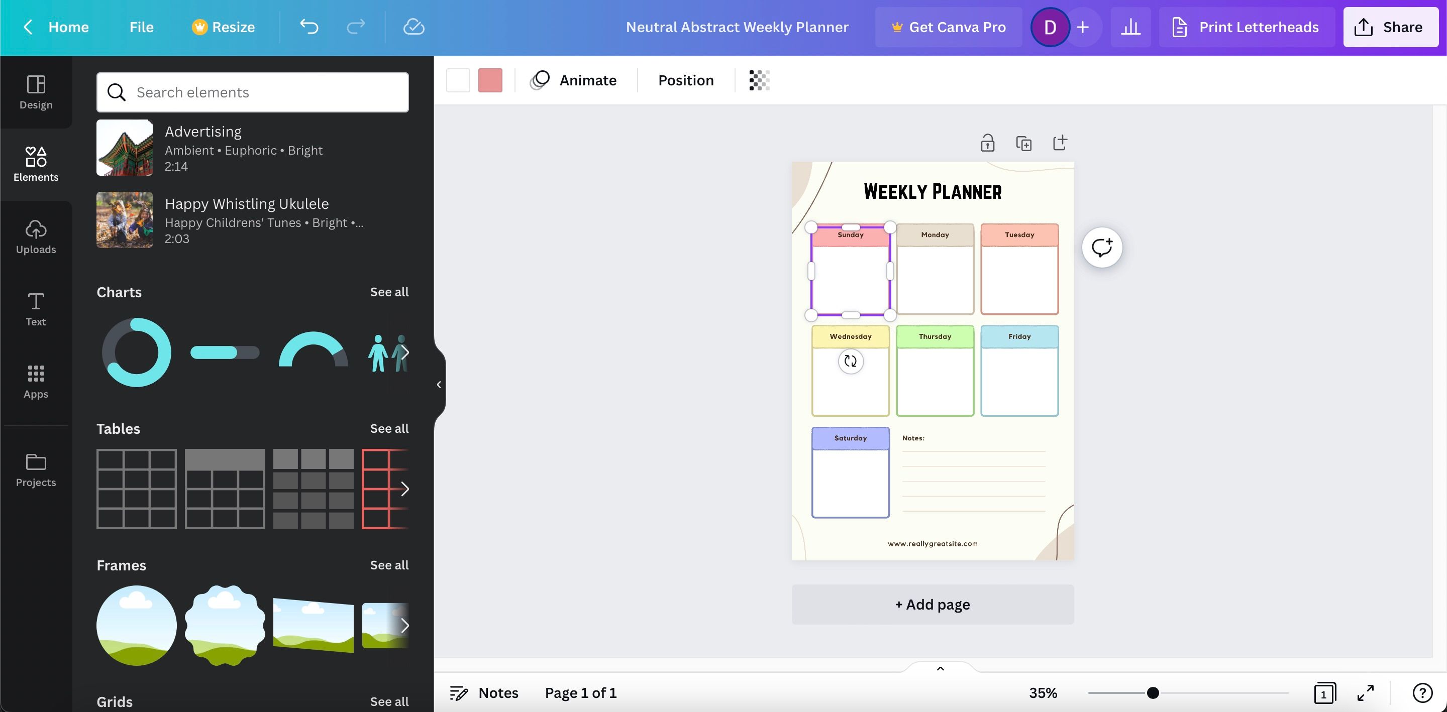This screenshot has height=712, width=1447.
Task: Toggle grid view page thumbnail button
Action: (1324, 693)
